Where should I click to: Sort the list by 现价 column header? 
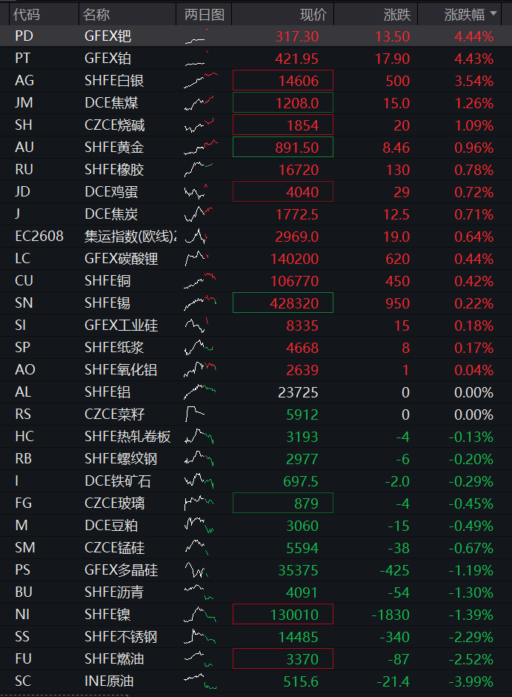click(313, 15)
